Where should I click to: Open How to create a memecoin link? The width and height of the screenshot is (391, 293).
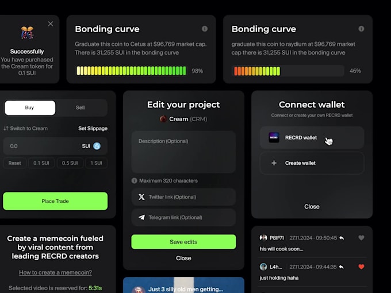tap(55, 272)
